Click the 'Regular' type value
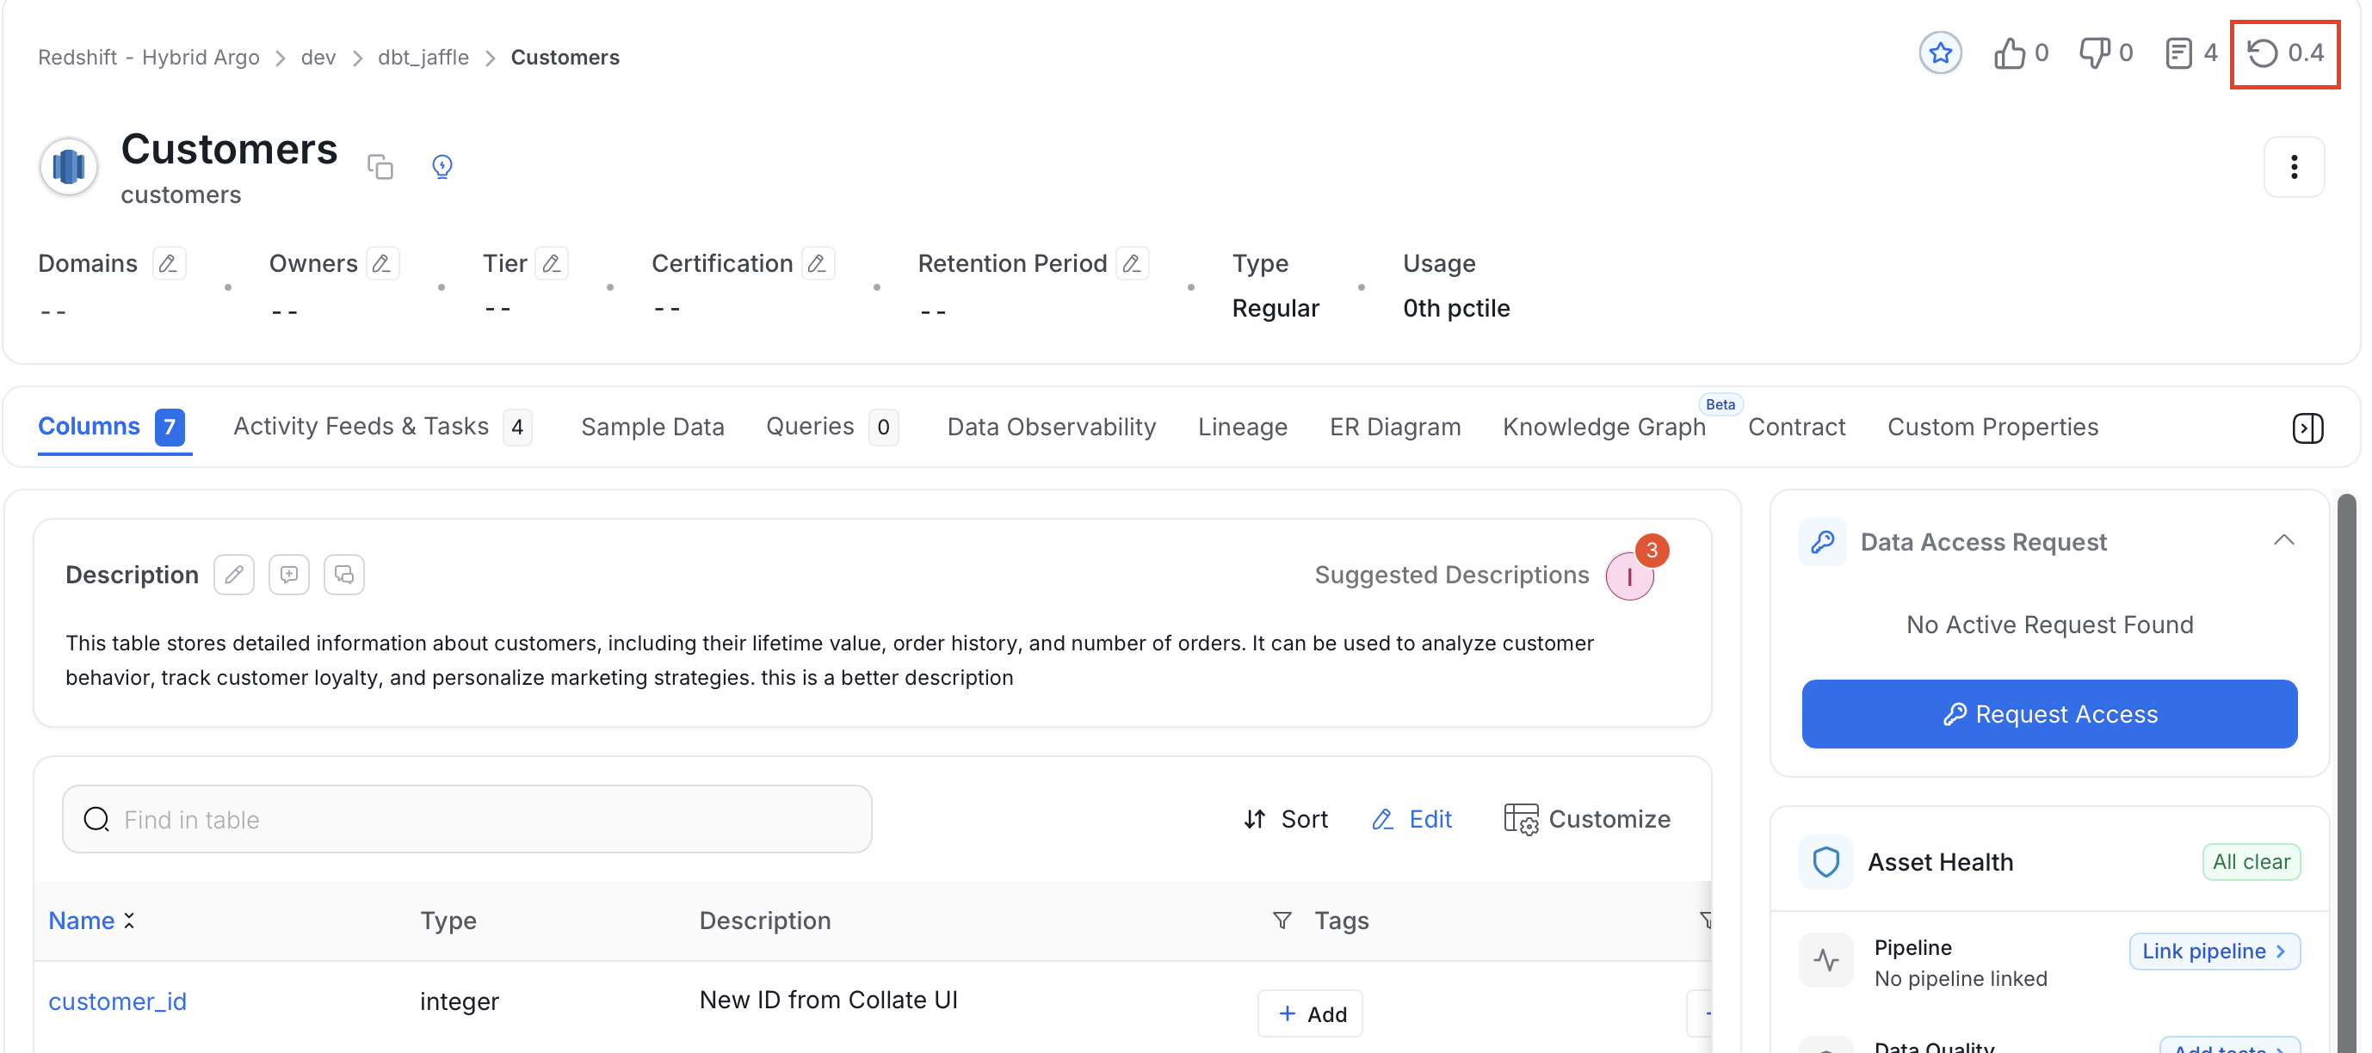The height and width of the screenshot is (1053, 2372). click(1276, 308)
